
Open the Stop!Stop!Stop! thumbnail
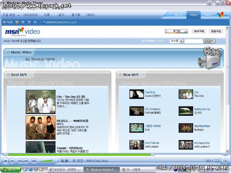(x=186, y=128)
